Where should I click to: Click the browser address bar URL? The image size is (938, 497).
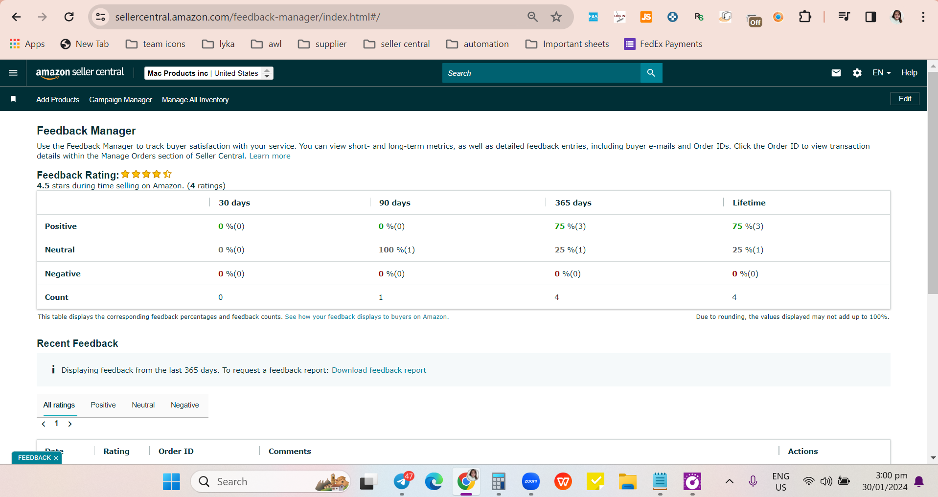click(248, 17)
